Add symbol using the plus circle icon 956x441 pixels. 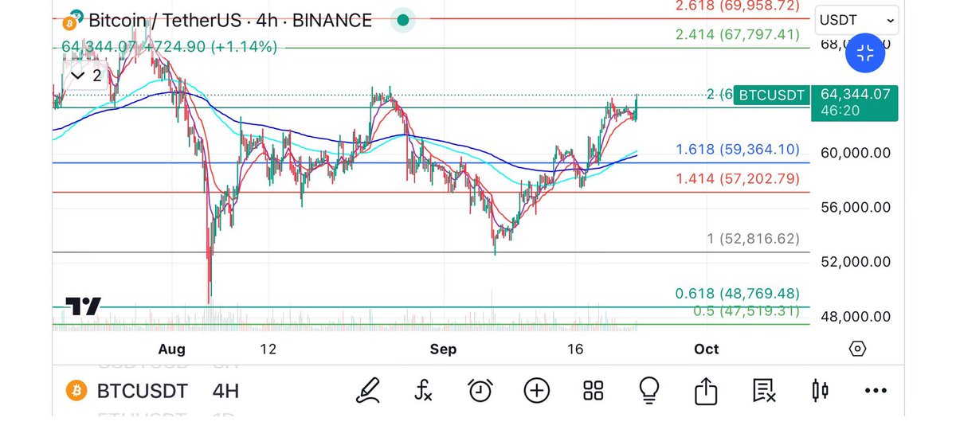click(x=537, y=390)
